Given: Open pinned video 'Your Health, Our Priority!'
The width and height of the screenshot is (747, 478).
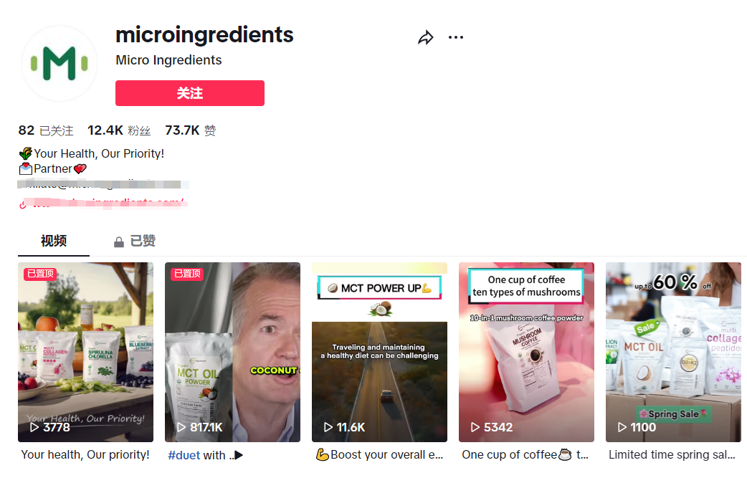Looking at the screenshot, I should (x=85, y=351).
